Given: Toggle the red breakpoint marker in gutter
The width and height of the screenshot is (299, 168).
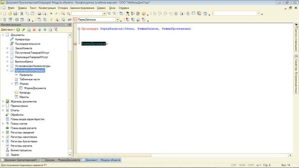Looking at the screenshot, I should (x=75, y=43).
